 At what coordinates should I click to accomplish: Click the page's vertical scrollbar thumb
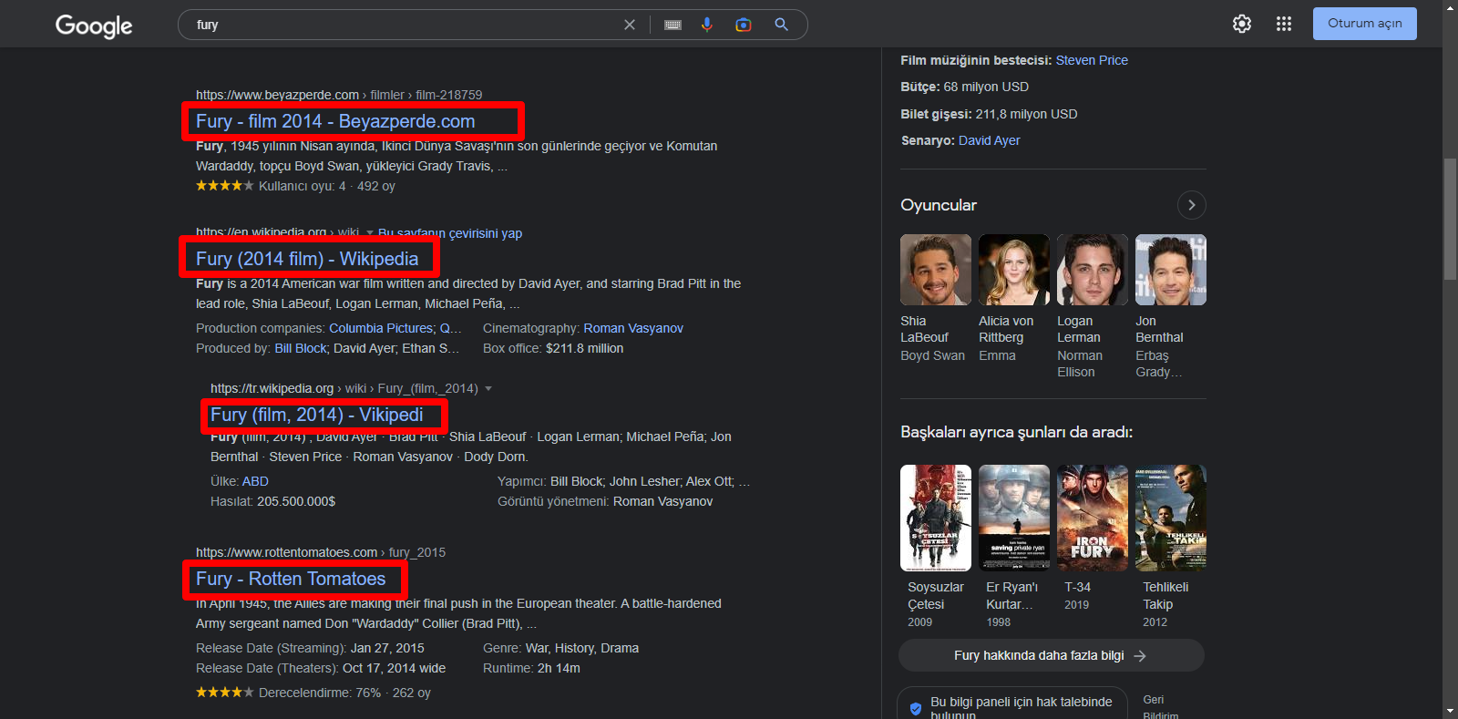(x=1450, y=219)
